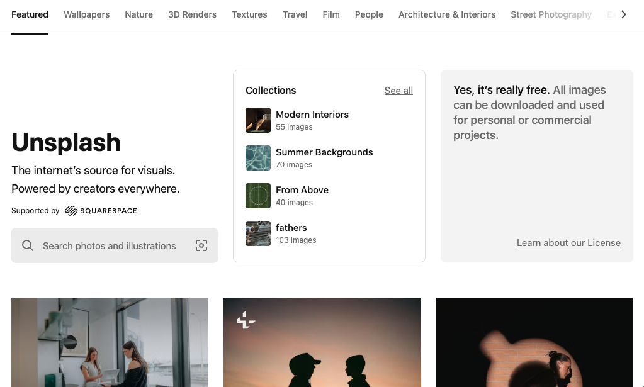The image size is (644, 387).
Task: Click the '40 images' count text
Action: pyautogui.click(x=294, y=203)
